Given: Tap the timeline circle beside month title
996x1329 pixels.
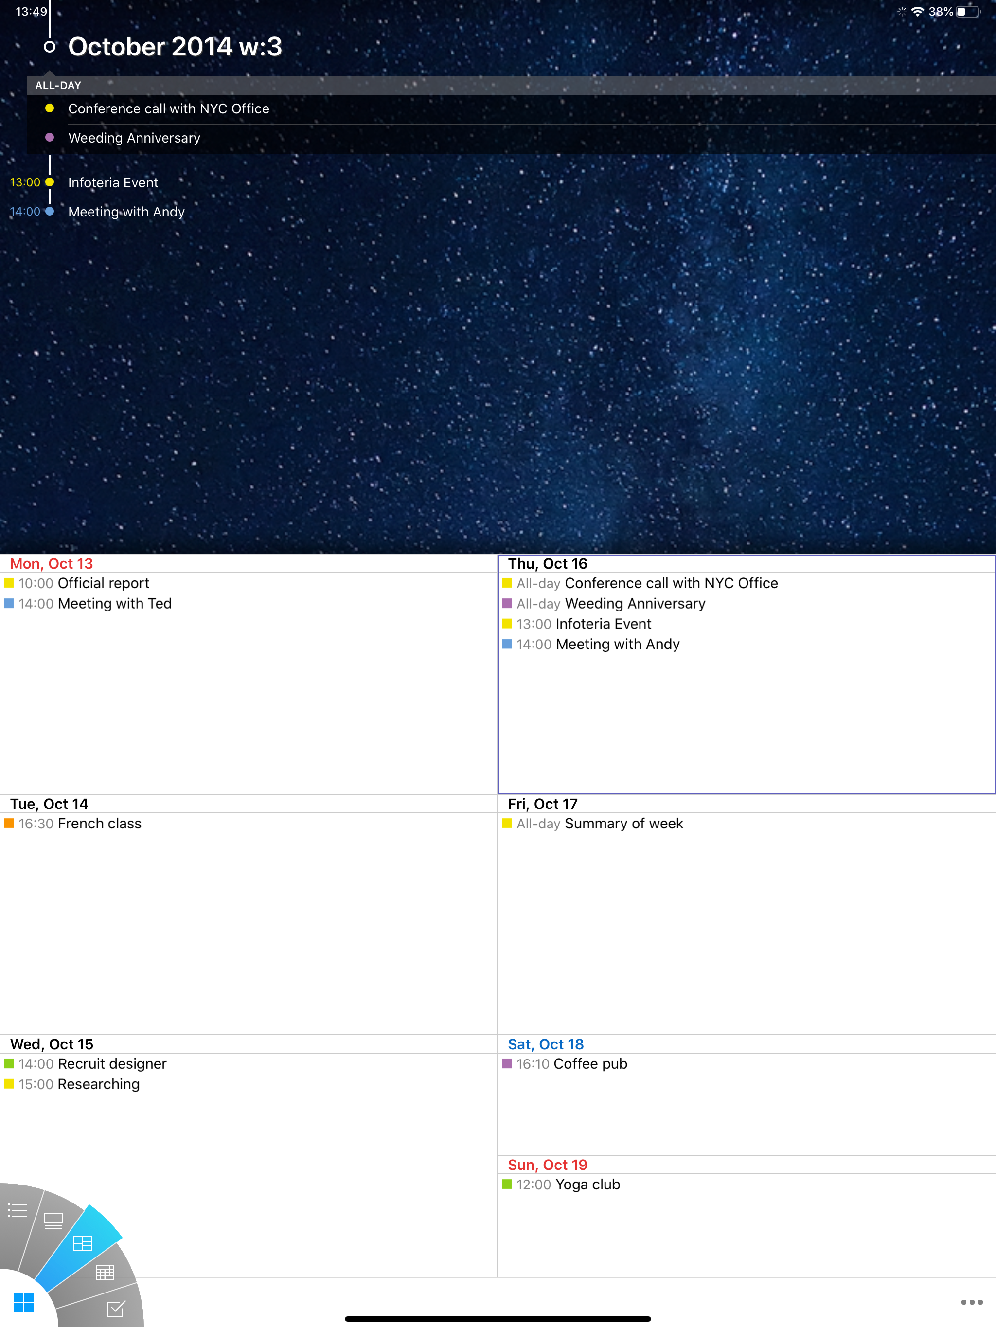Looking at the screenshot, I should coord(50,47).
